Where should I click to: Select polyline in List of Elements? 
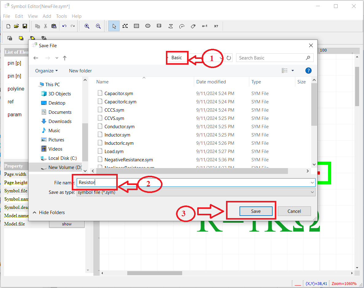tap(16, 89)
